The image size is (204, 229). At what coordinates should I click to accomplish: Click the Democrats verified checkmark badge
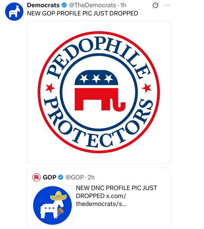coord(64,5)
